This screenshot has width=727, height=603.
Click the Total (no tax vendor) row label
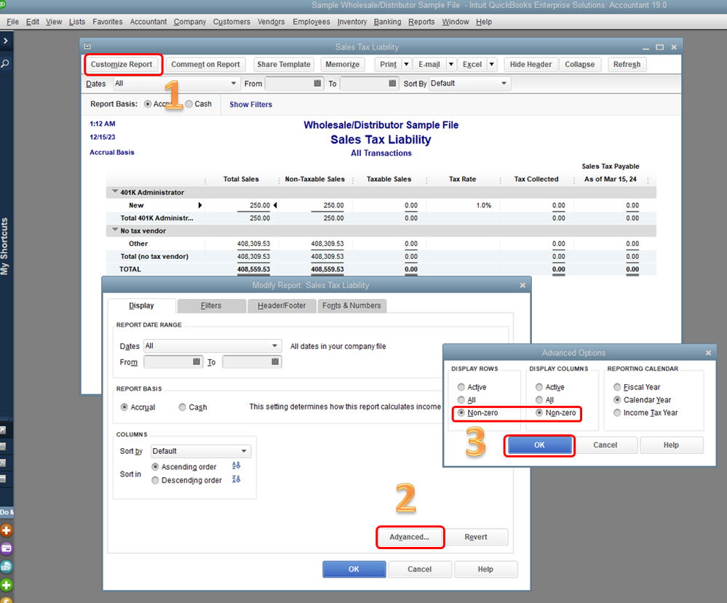tap(154, 256)
